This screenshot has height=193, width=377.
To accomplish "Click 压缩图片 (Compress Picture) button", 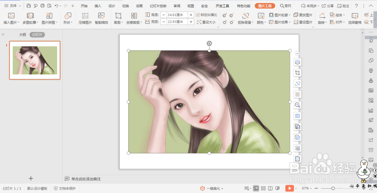I will tap(85, 19).
